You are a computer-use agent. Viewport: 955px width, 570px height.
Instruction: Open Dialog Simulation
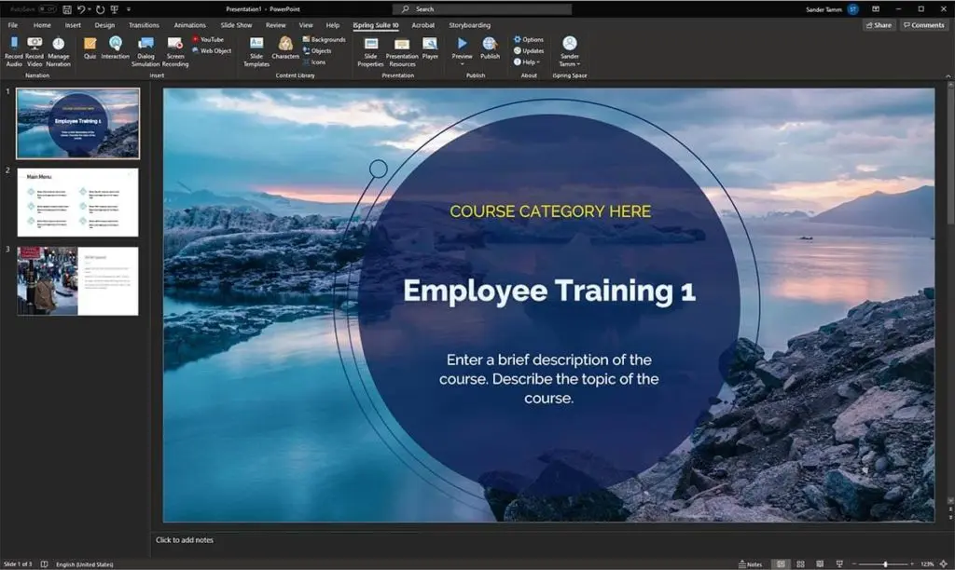pyautogui.click(x=145, y=51)
